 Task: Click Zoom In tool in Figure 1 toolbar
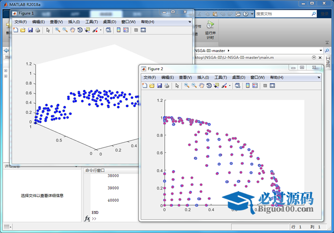(x=57, y=30)
